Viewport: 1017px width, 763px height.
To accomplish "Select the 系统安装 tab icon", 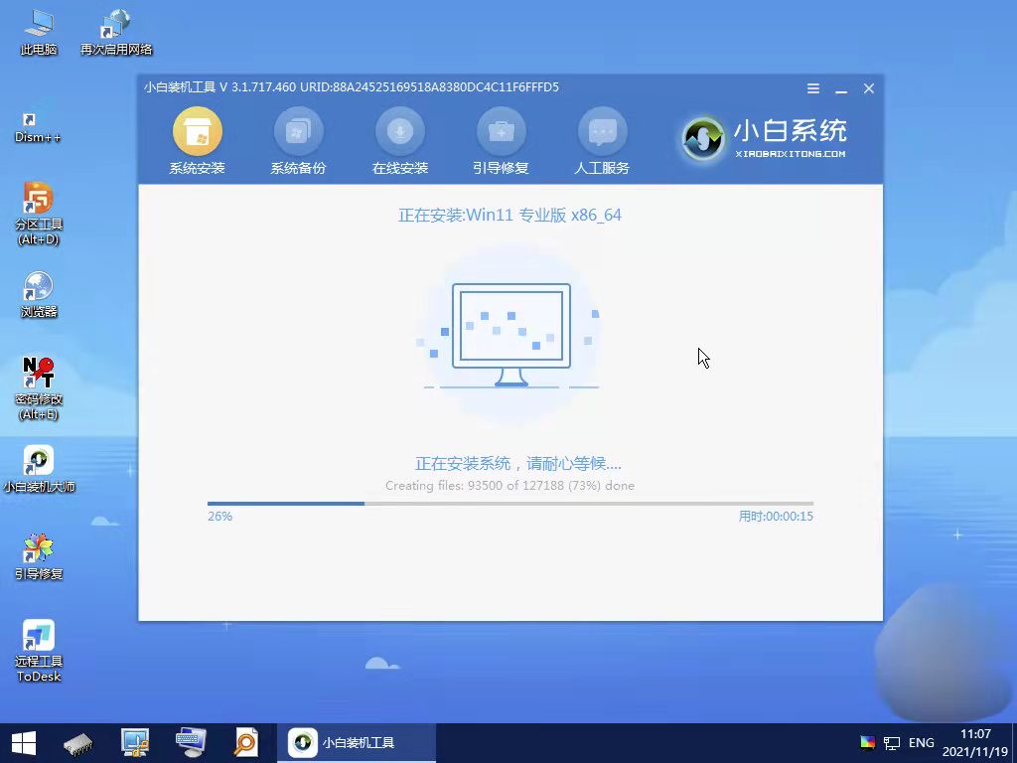I will point(197,132).
